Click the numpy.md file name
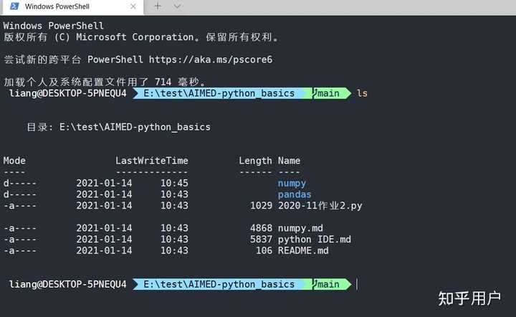The image size is (516, 317). tap(300, 228)
